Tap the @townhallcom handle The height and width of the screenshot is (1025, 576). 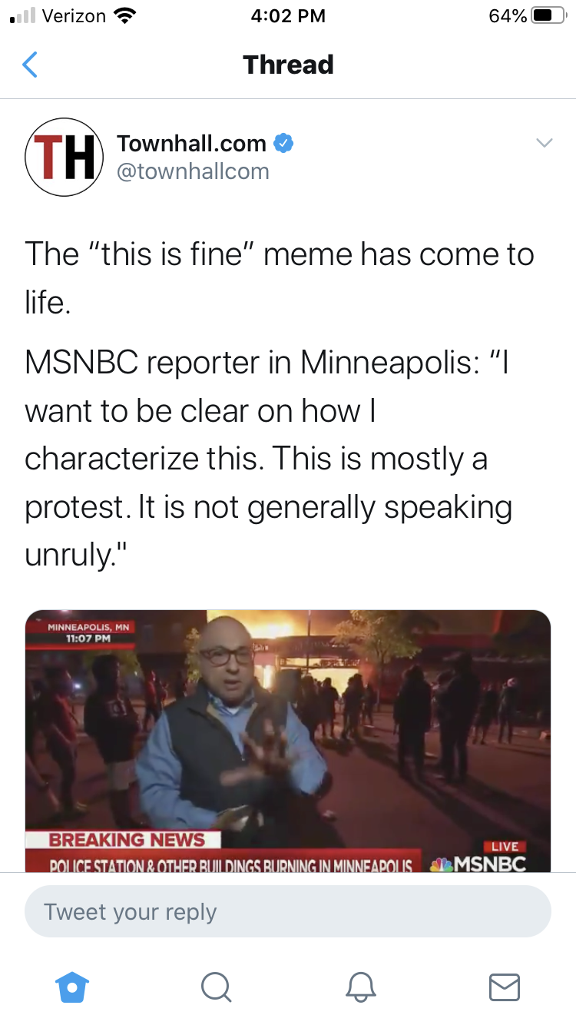pos(193,171)
